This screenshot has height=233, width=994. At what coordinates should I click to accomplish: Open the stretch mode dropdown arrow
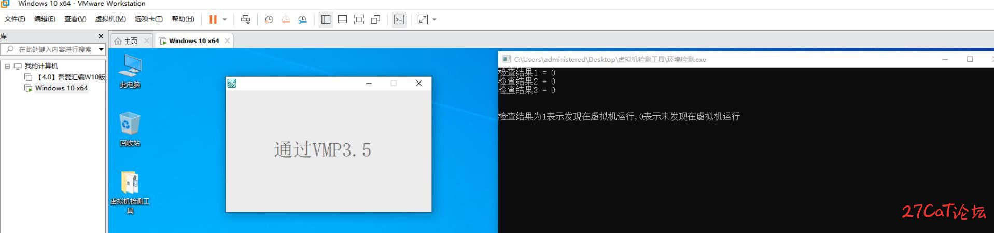[x=435, y=19]
